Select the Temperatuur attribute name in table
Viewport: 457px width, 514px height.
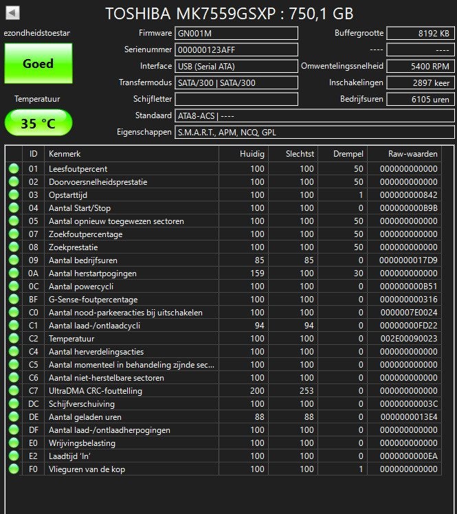tap(71, 339)
